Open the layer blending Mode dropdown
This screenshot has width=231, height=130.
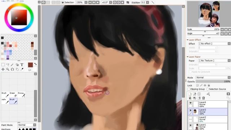click(229, 77)
